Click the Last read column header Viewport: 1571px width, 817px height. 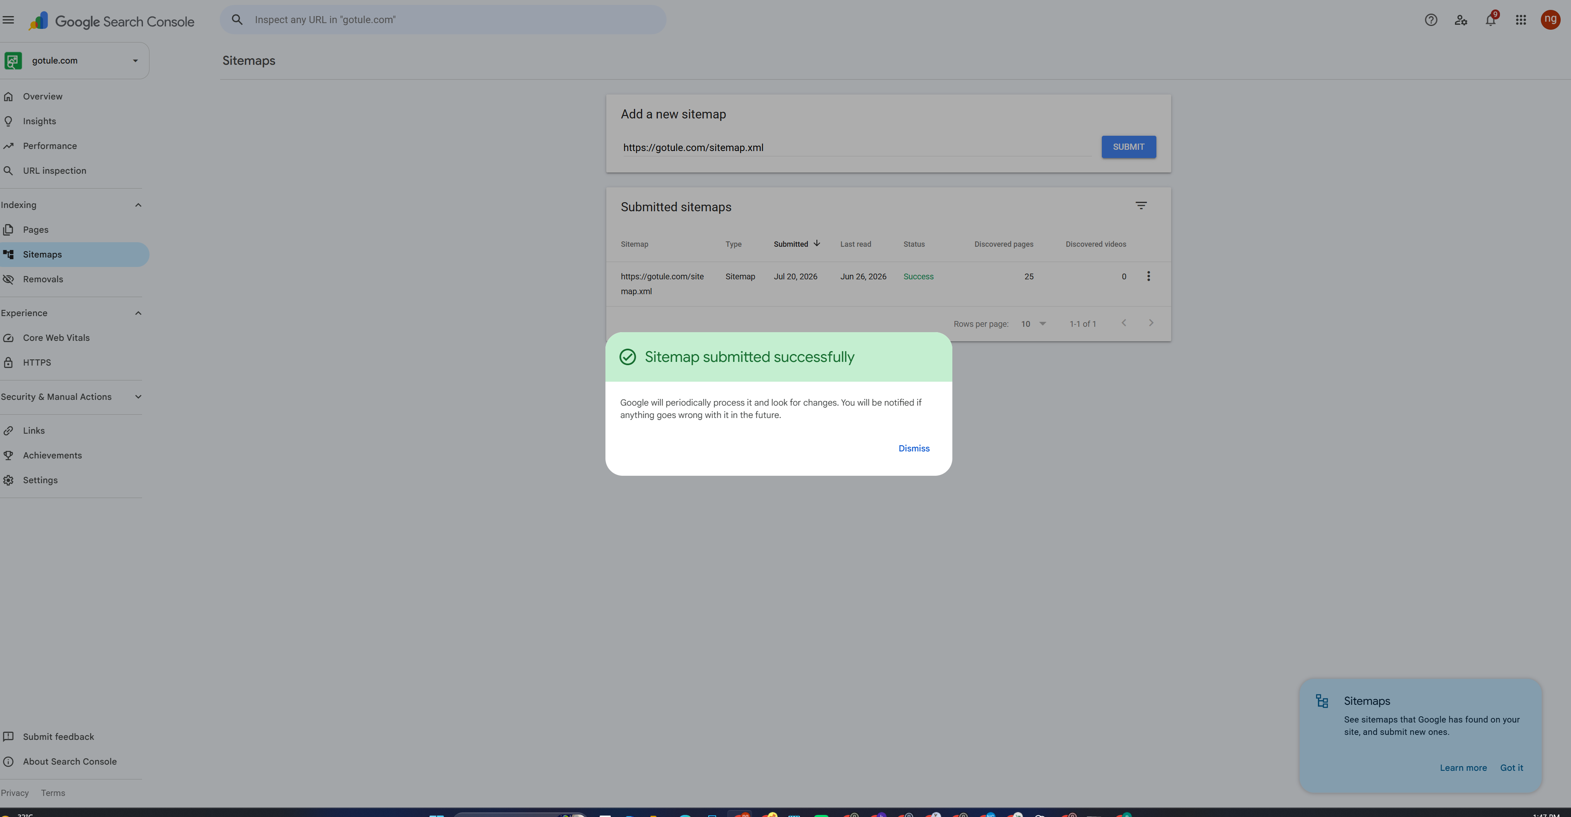(x=856, y=244)
